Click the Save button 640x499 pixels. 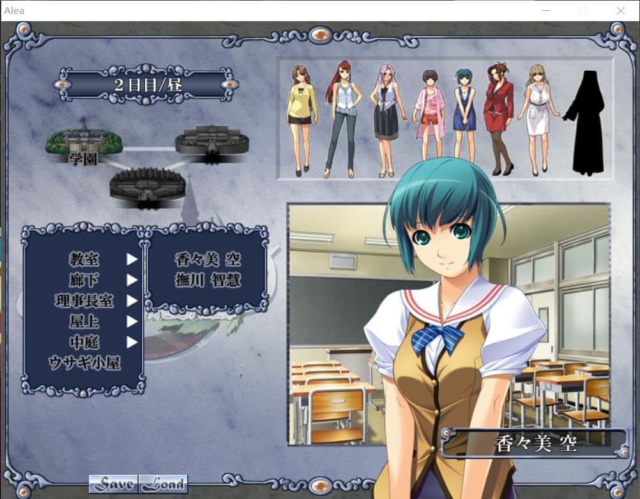(x=114, y=484)
